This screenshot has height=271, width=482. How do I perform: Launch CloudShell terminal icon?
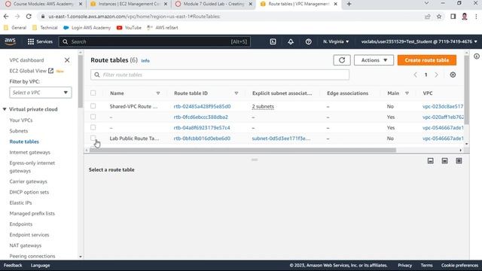273,41
